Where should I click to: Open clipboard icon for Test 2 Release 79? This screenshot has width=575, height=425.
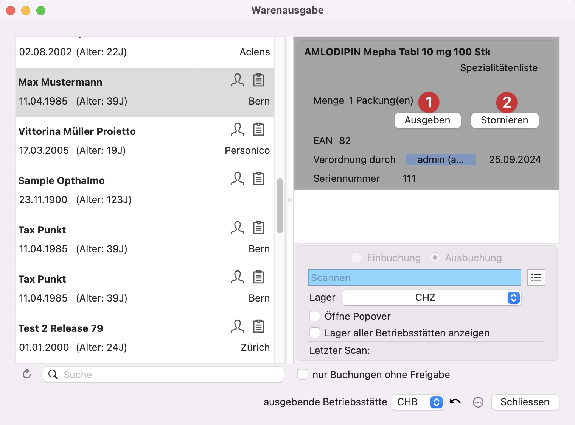pos(259,327)
